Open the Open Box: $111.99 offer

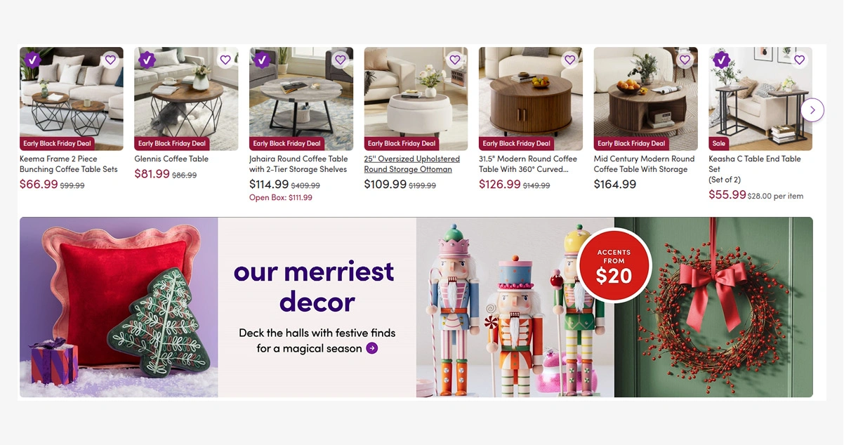coord(281,198)
